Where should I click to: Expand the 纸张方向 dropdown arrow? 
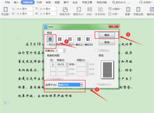71,14
